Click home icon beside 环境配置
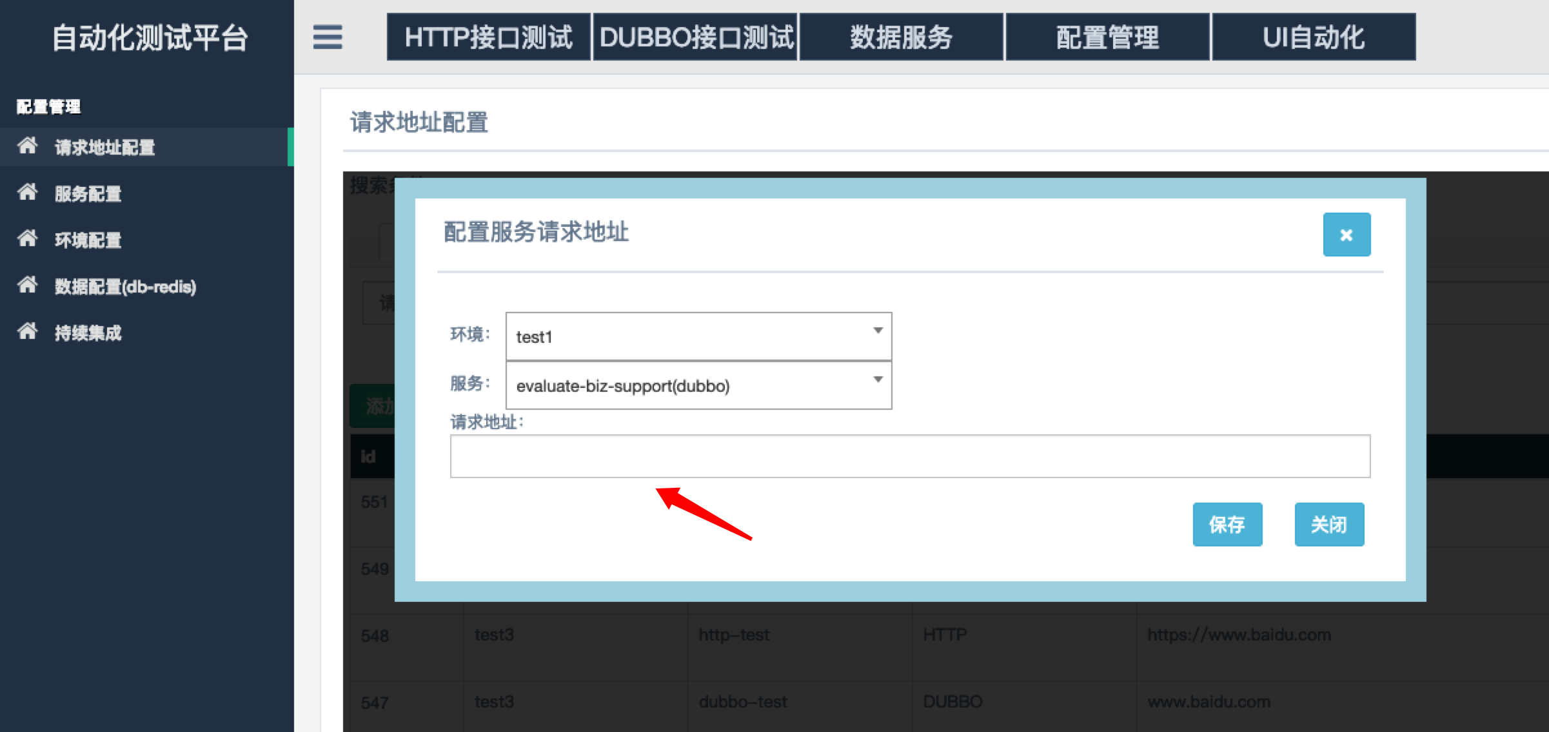The height and width of the screenshot is (732, 1549). (x=27, y=239)
